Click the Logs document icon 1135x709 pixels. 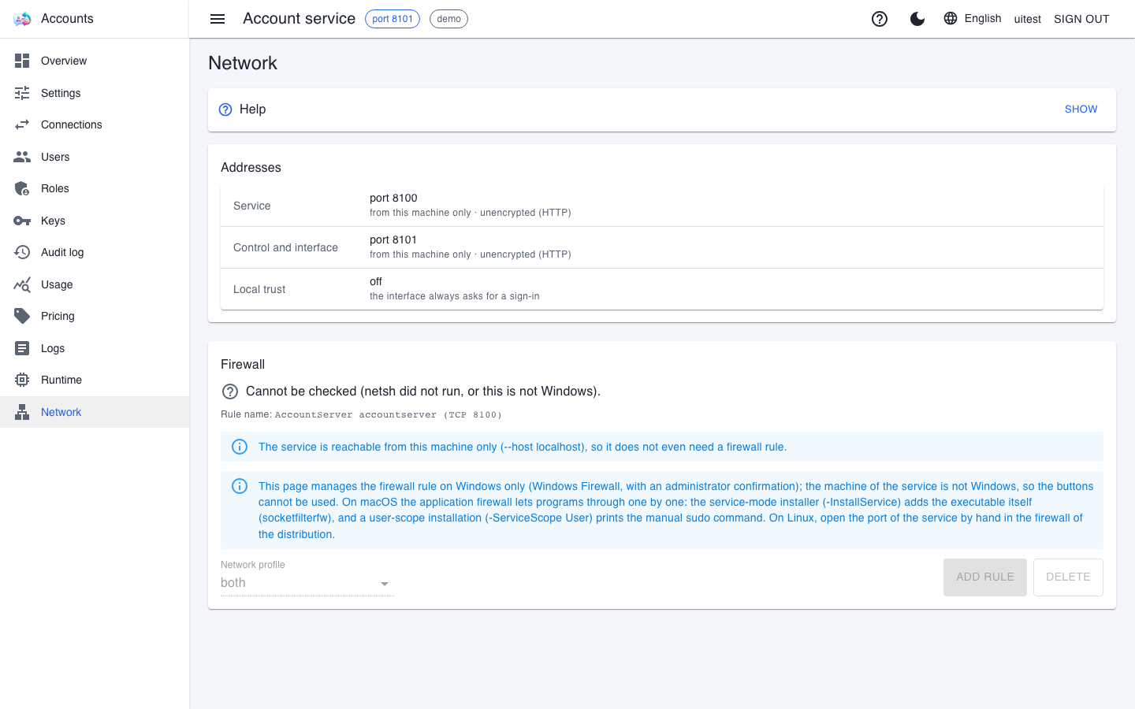22,348
